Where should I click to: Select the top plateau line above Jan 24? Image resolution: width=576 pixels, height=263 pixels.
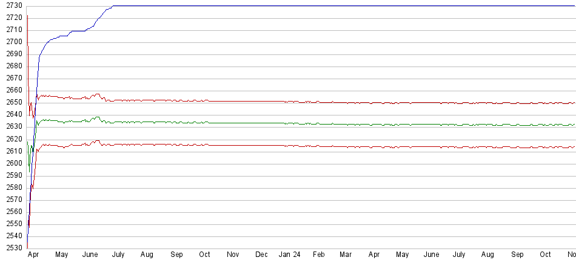point(289,6)
